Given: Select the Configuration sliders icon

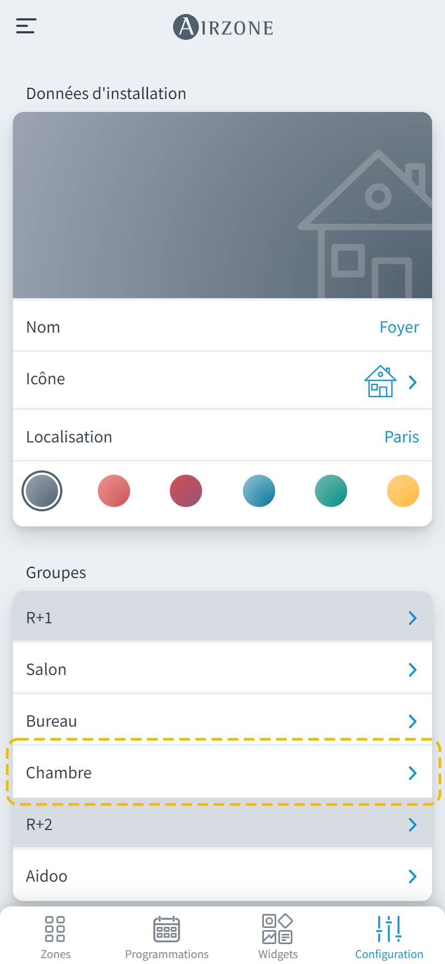Looking at the screenshot, I should point(389,929).
